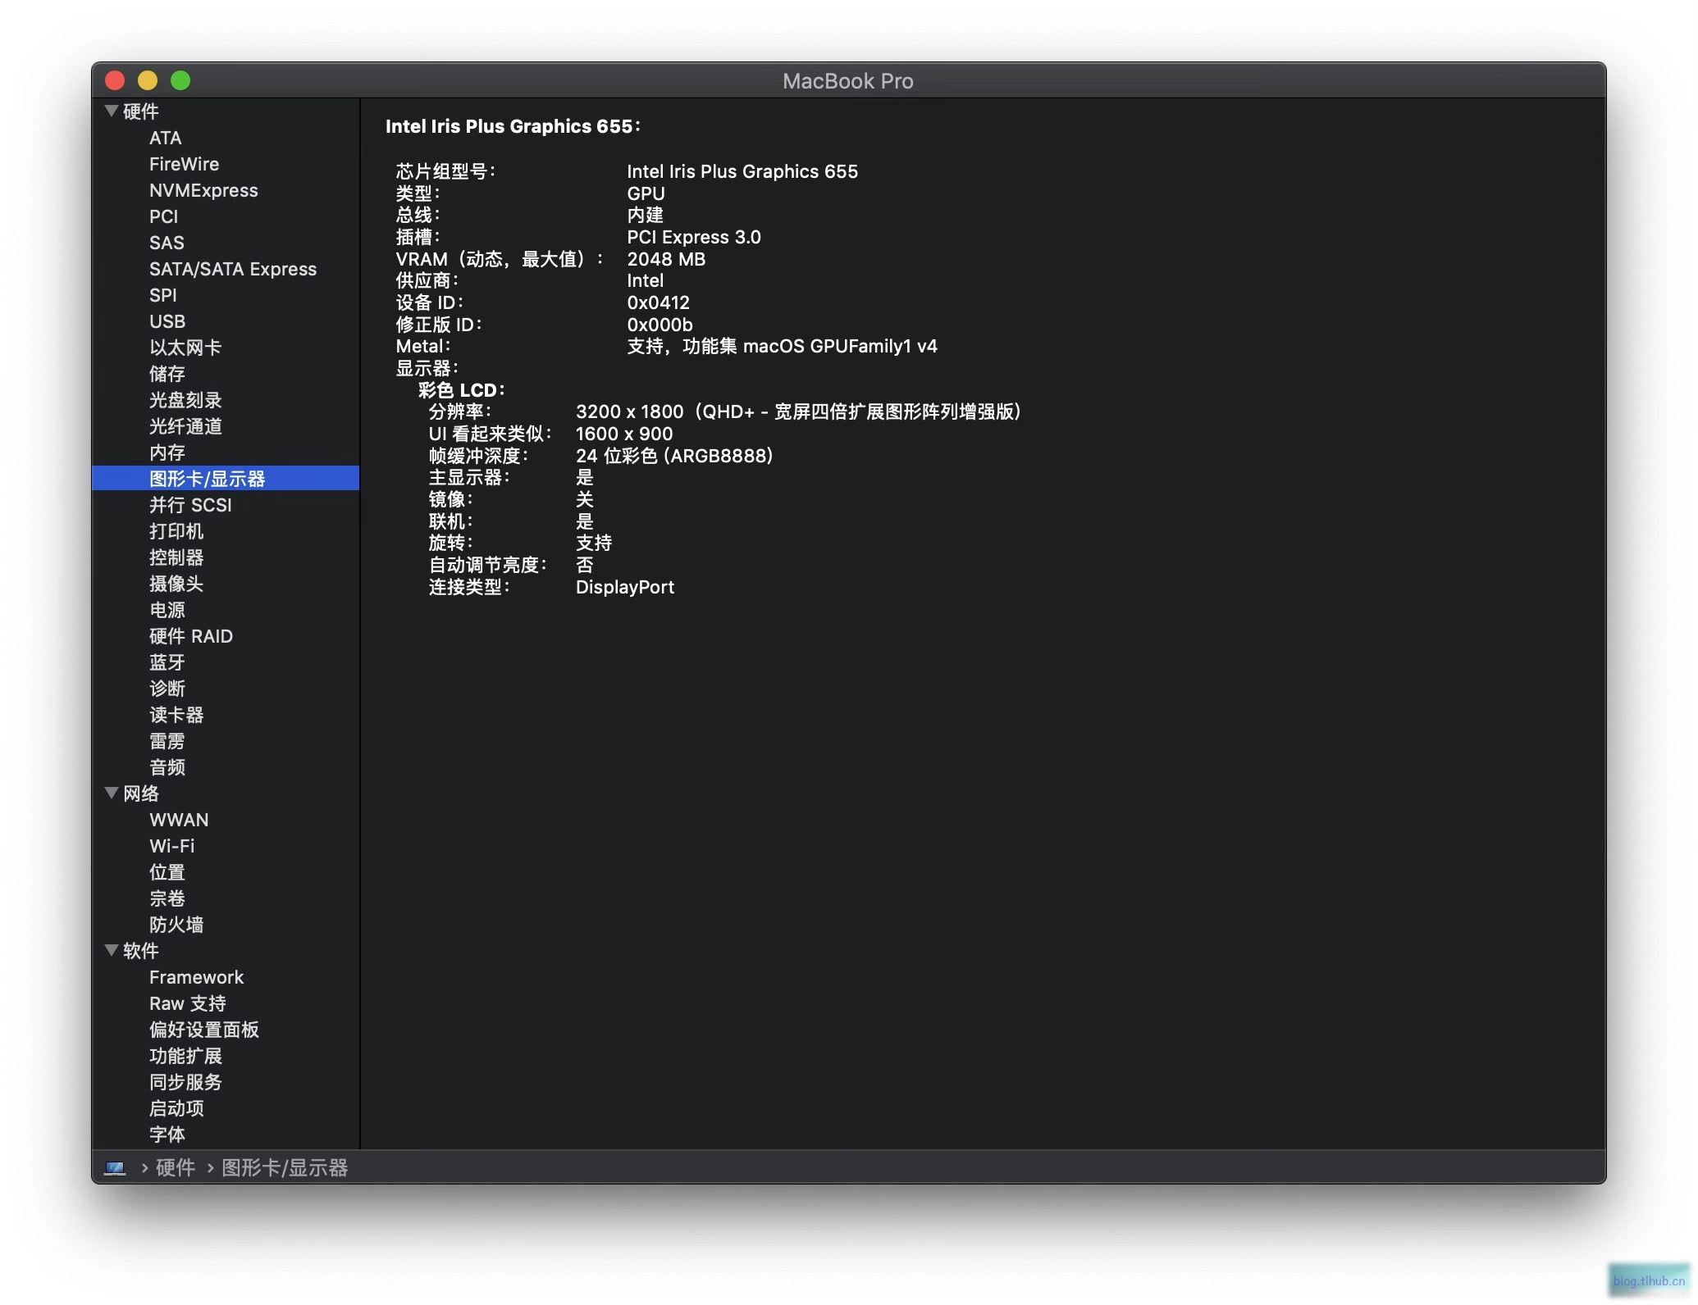This screenshot has height=1305, width=1698.
Task: Select the highlighted 图形卡/显示器 row
Action: (x=226, y=479)
